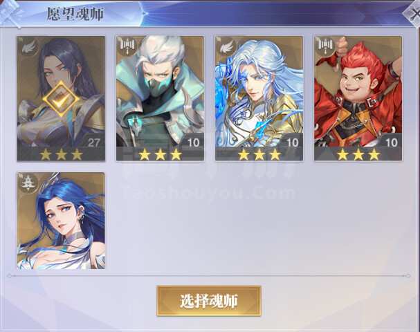
Task: Click the tower class icon on masked white-haired card
Action: (127, 46)
